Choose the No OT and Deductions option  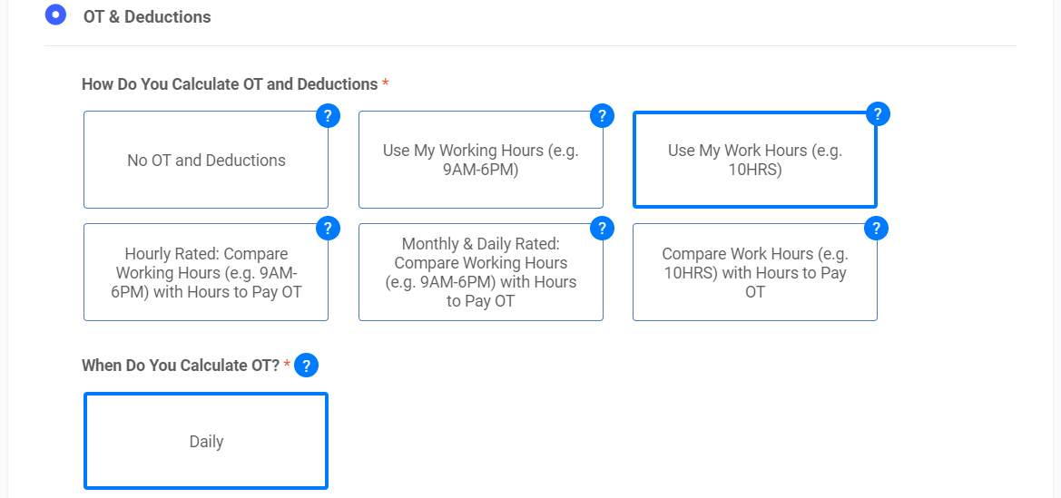coord(206,161)
